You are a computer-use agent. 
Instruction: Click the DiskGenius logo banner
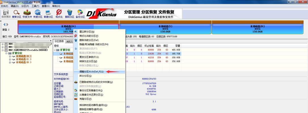(x=102, y=14)
